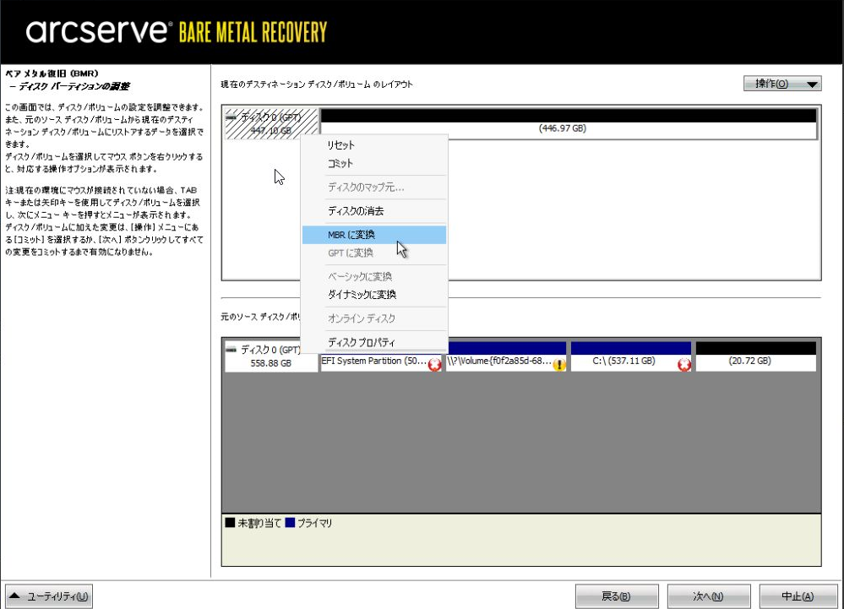The image size is (844, 609).
Task: Choose リセット in the context menu
Action: [x=374, y=145]
